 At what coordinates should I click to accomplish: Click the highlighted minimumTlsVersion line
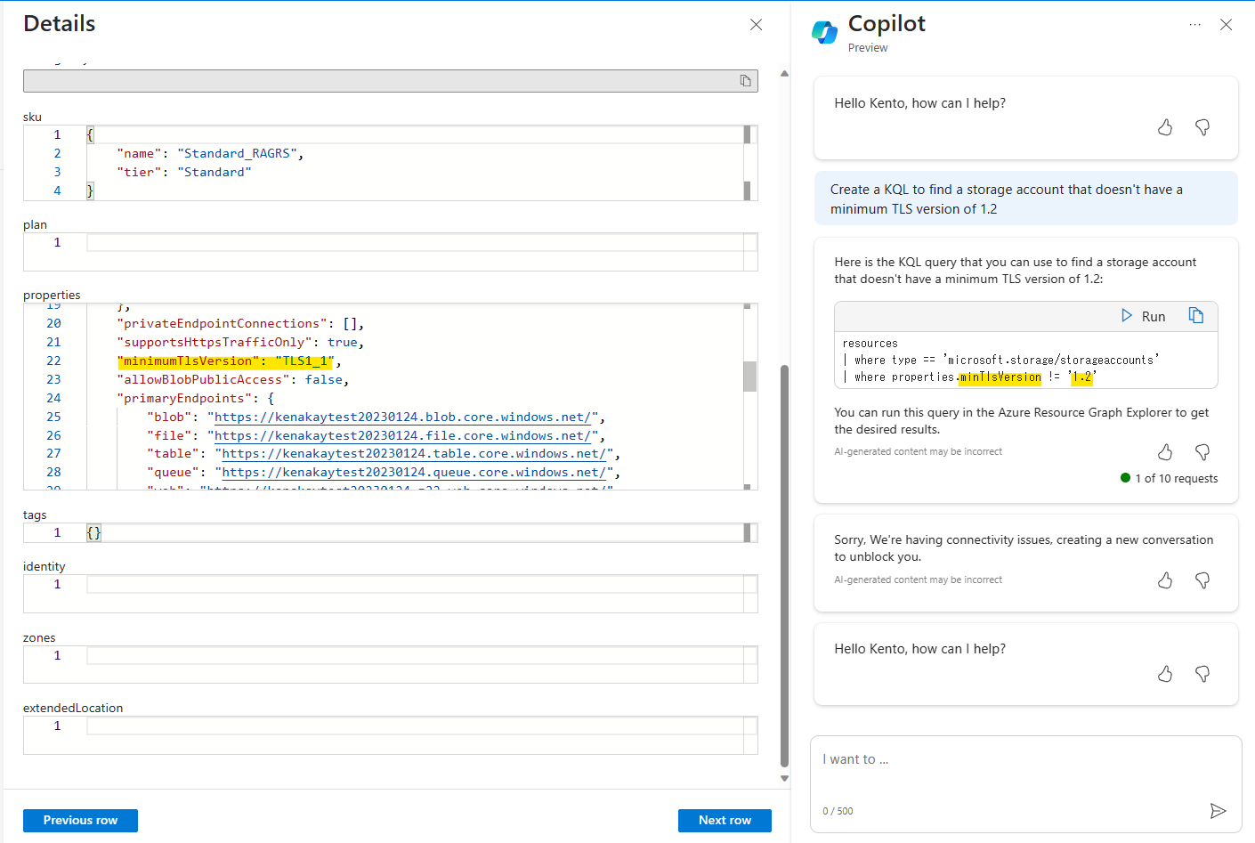point(225,361)
